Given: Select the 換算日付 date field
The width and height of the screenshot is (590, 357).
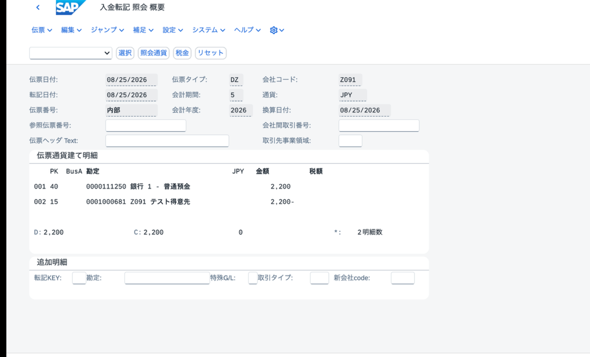Looking at the screenshot, I should click(364, 110).
